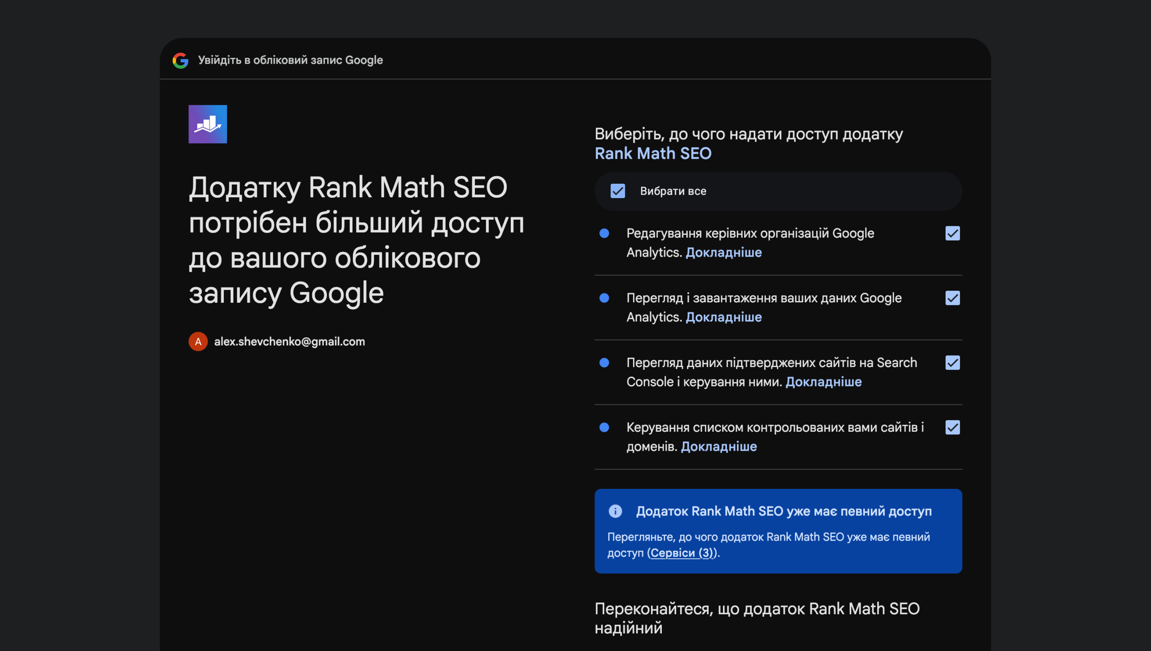This screenshot has width=1151, height=651.
Task: Click blue bullet beside editing Analytics organizations
Action: tap(604, 233)
